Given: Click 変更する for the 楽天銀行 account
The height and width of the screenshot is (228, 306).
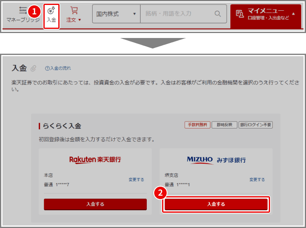Looking at the screenshot, I should click(136, 180).
